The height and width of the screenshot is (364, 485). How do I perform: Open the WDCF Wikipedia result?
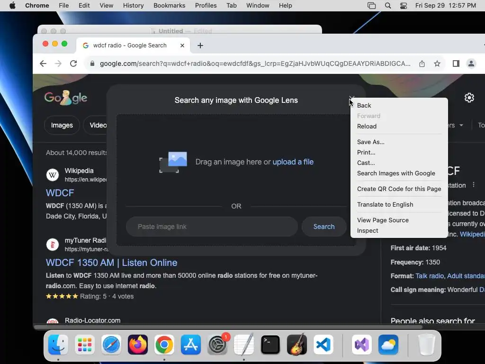click(x=60, y=193)
